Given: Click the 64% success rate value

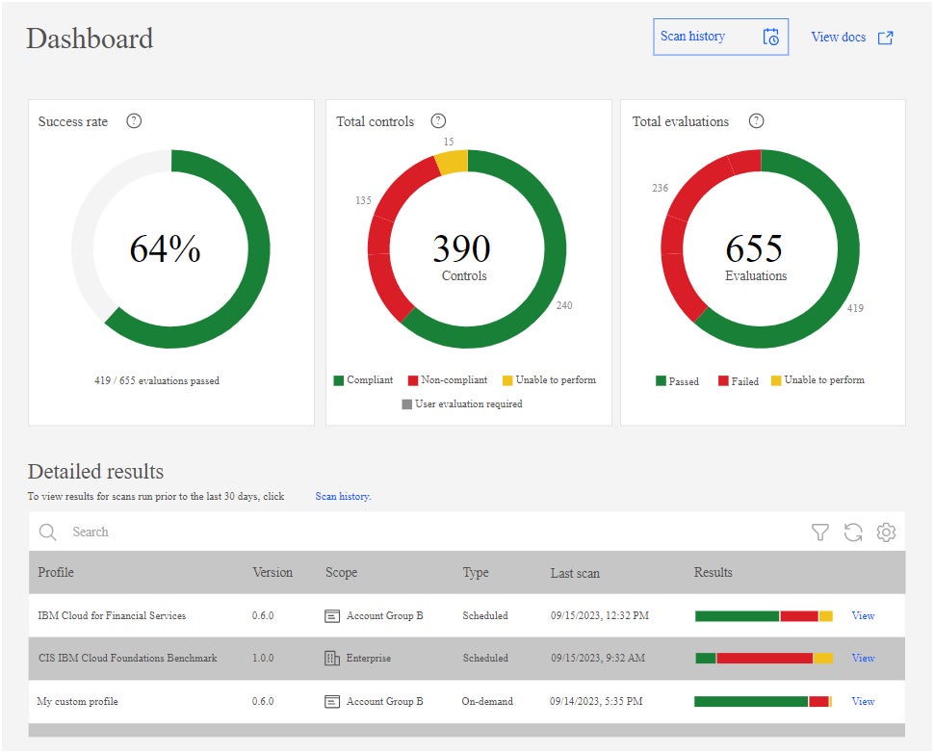Looking at the screenshot, I should tap(165, 248).
